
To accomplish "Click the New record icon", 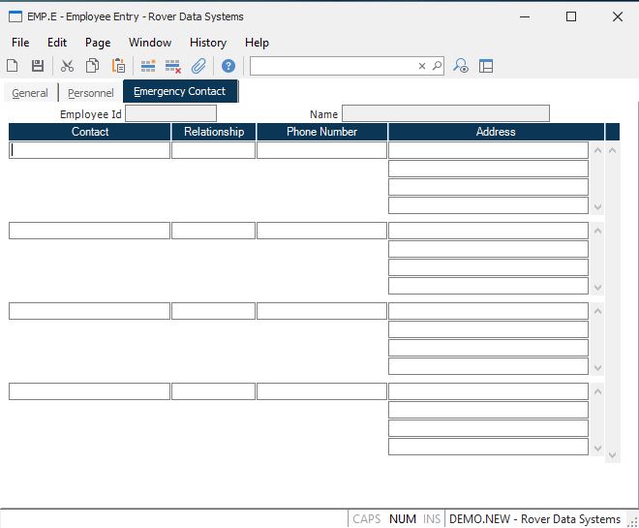I will point(13,66).
